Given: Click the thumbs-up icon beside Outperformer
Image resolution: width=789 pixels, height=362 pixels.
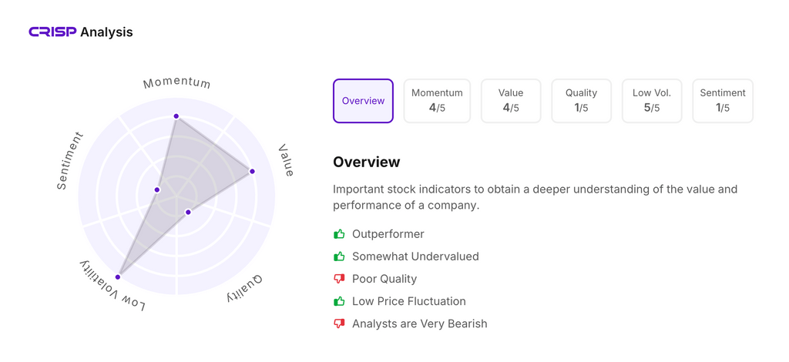Looking at the screenshot, I should (339, 234).
